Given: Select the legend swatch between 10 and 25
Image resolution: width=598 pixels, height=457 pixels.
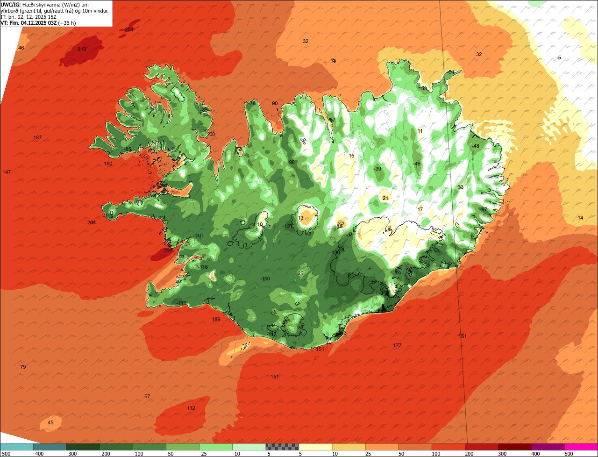Looking at the screenshot, I should (x=349, y=447).
